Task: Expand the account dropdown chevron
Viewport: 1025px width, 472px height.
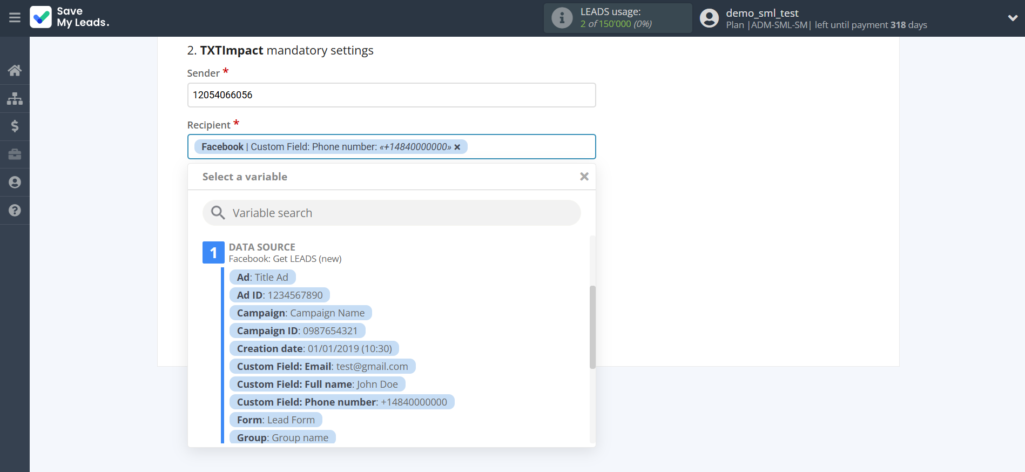Action: tap(1013, 18)
